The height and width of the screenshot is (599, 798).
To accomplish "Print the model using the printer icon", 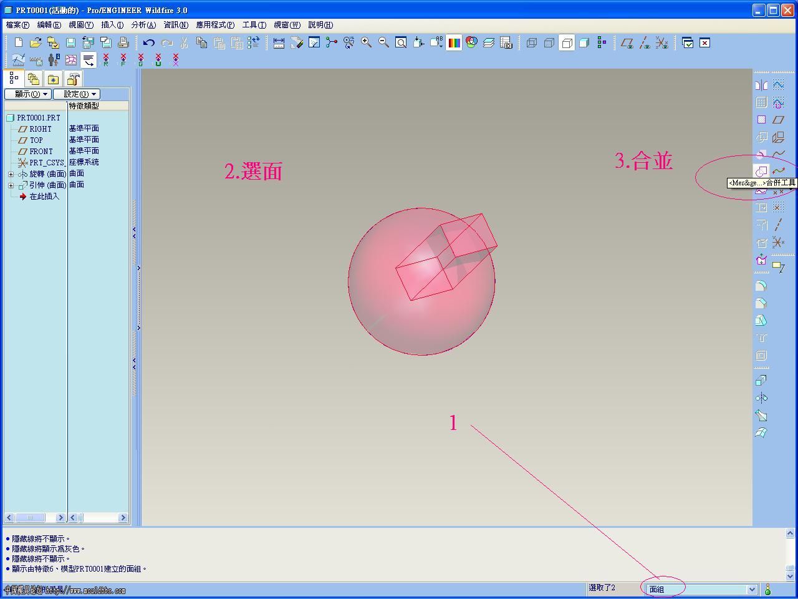I will pyautogui.click(x=123, y=42).
